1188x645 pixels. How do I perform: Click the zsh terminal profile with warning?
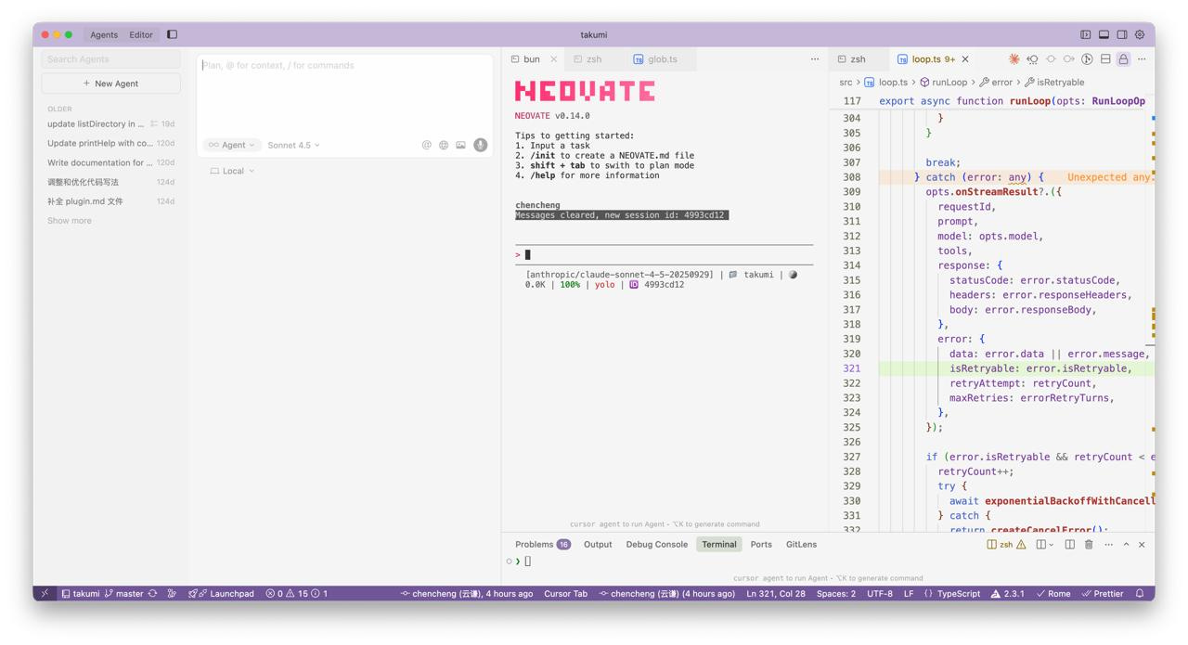[x=1006, y=545]
